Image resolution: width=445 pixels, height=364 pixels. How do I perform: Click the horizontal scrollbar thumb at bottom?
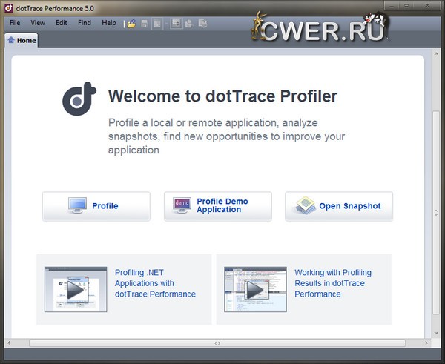point(217,343)
